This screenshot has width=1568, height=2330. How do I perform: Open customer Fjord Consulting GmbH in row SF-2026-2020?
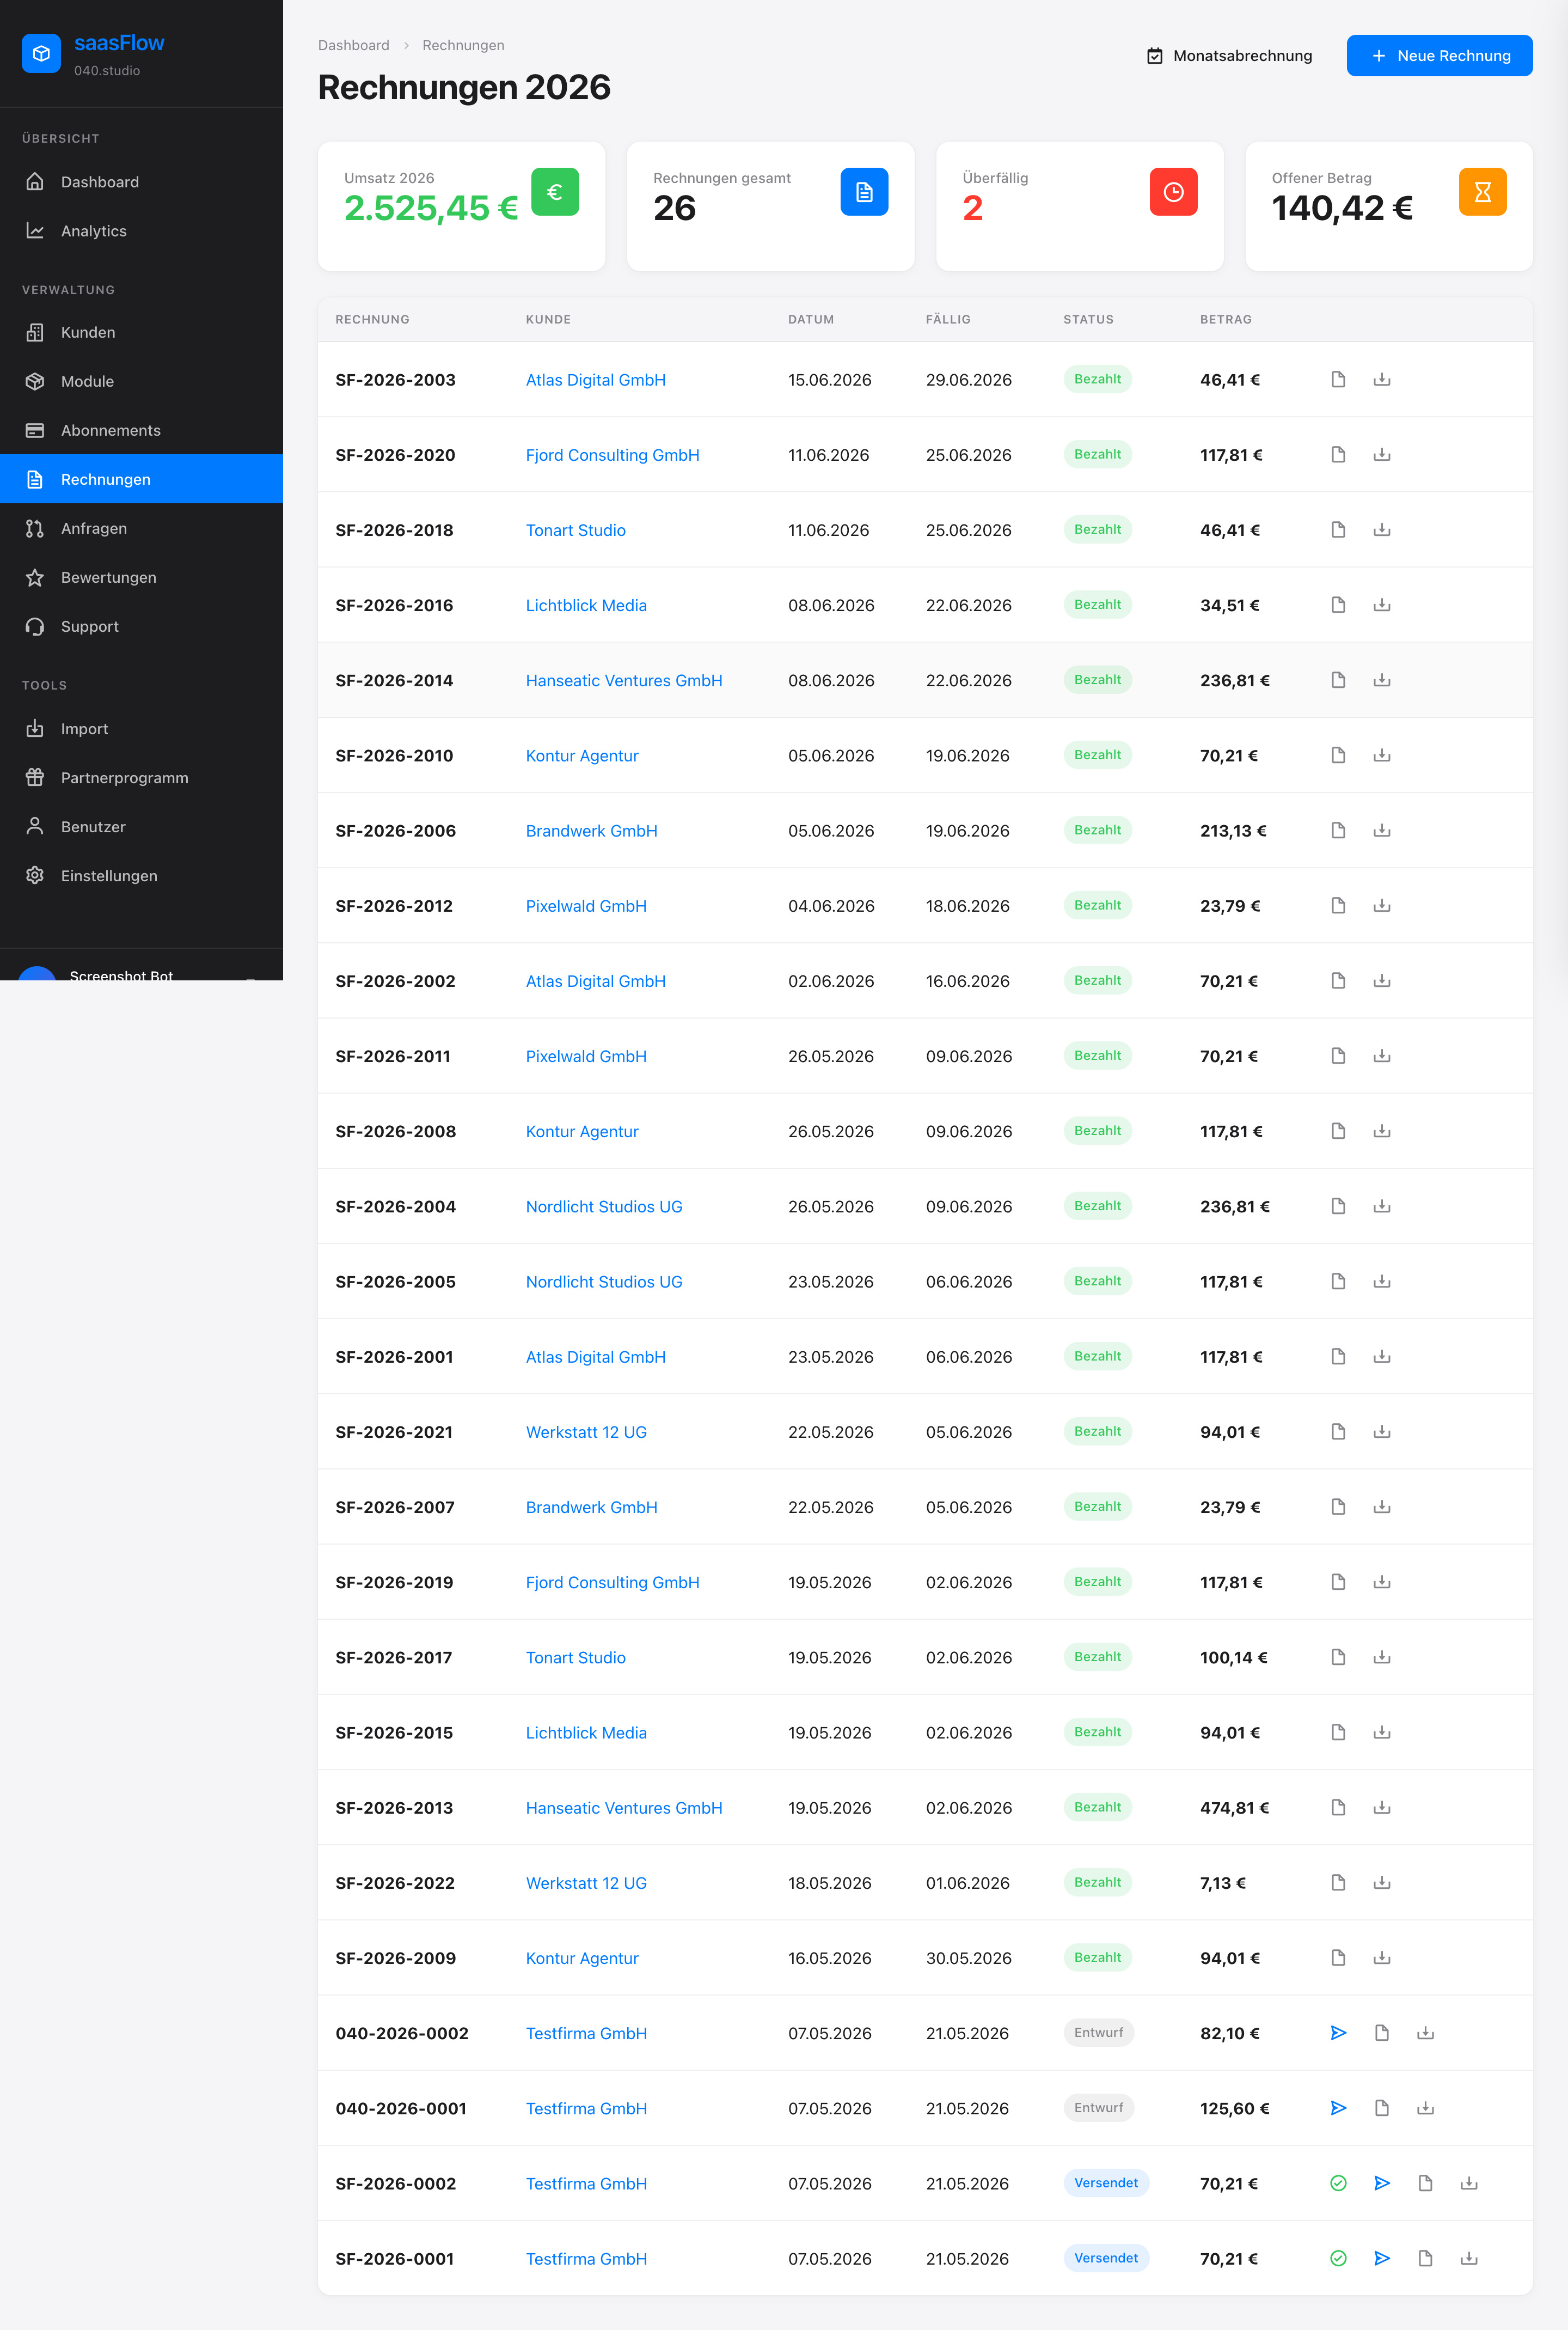pos(612,454)
